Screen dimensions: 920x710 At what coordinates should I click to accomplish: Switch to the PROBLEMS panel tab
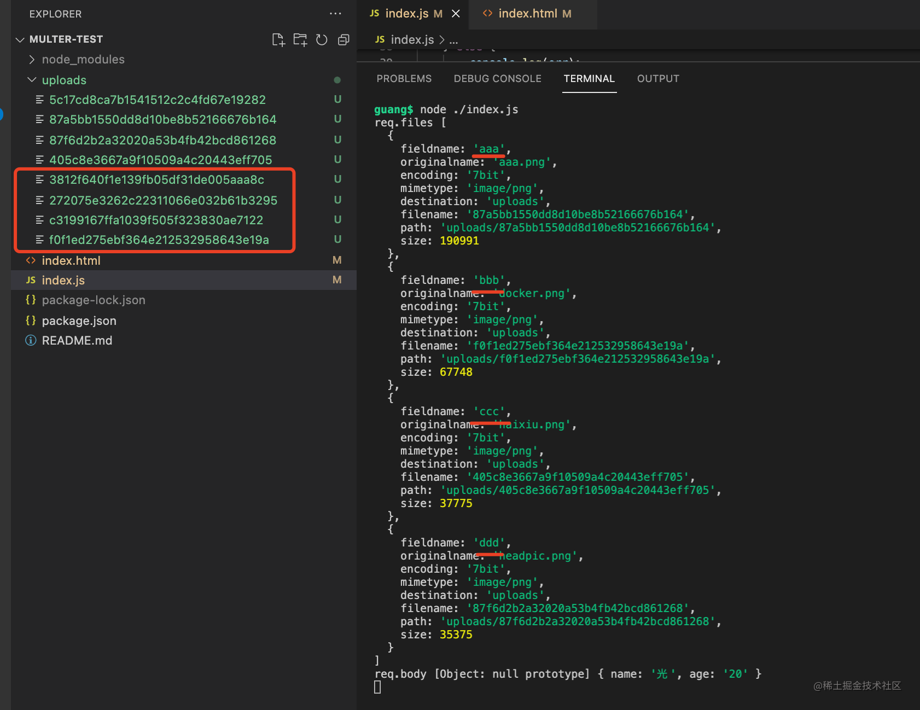point(404,79)
